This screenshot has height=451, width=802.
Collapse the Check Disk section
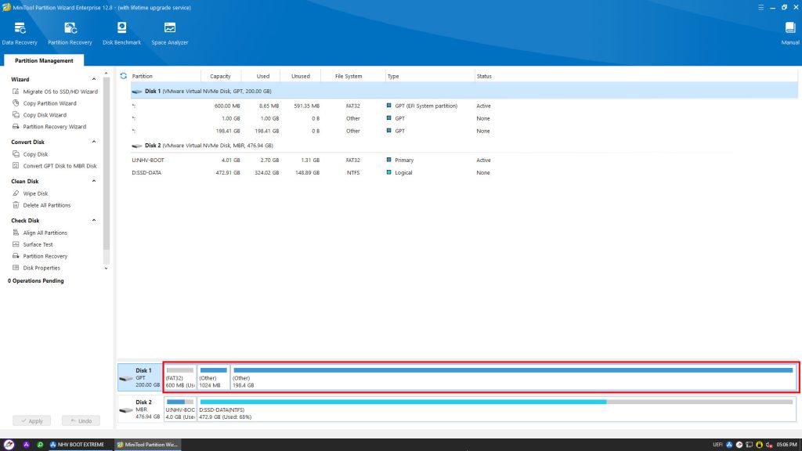[x=94, y=221]
